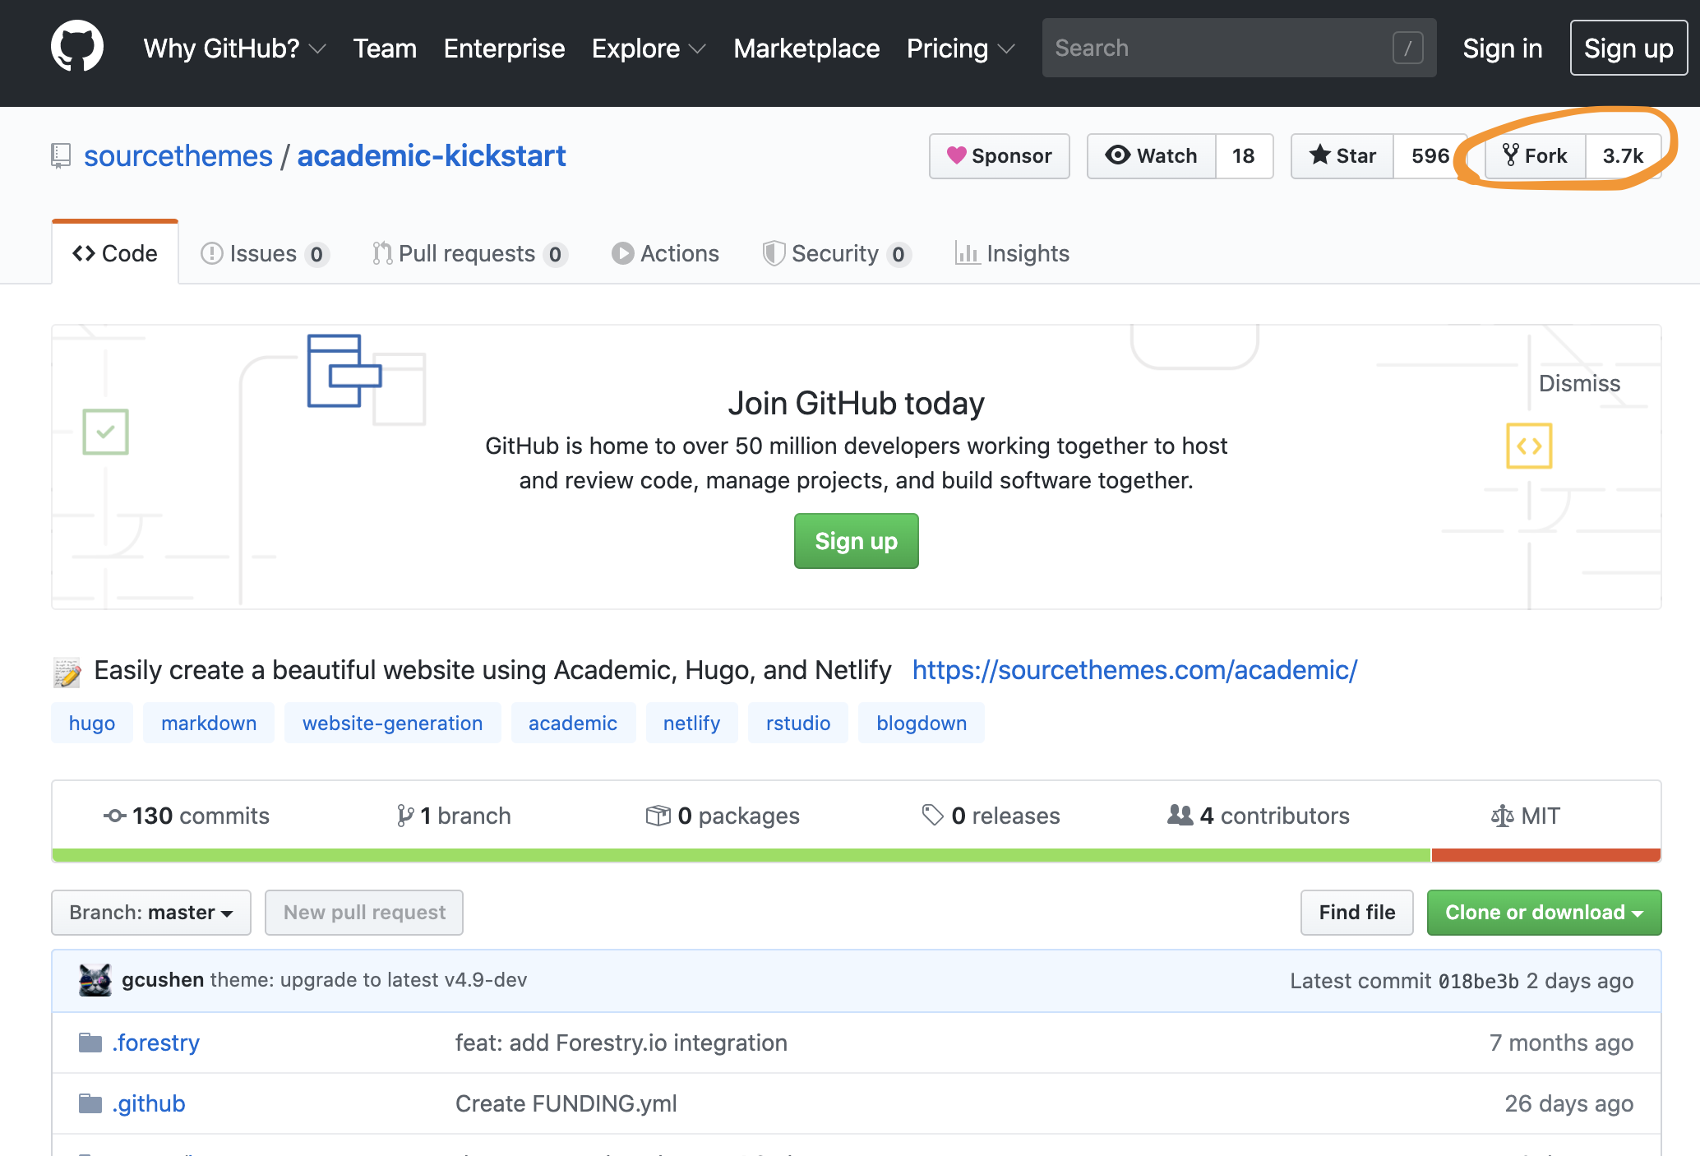1700x1156 pixels.
Task: Open the 0 releases page
Action: 991,816
